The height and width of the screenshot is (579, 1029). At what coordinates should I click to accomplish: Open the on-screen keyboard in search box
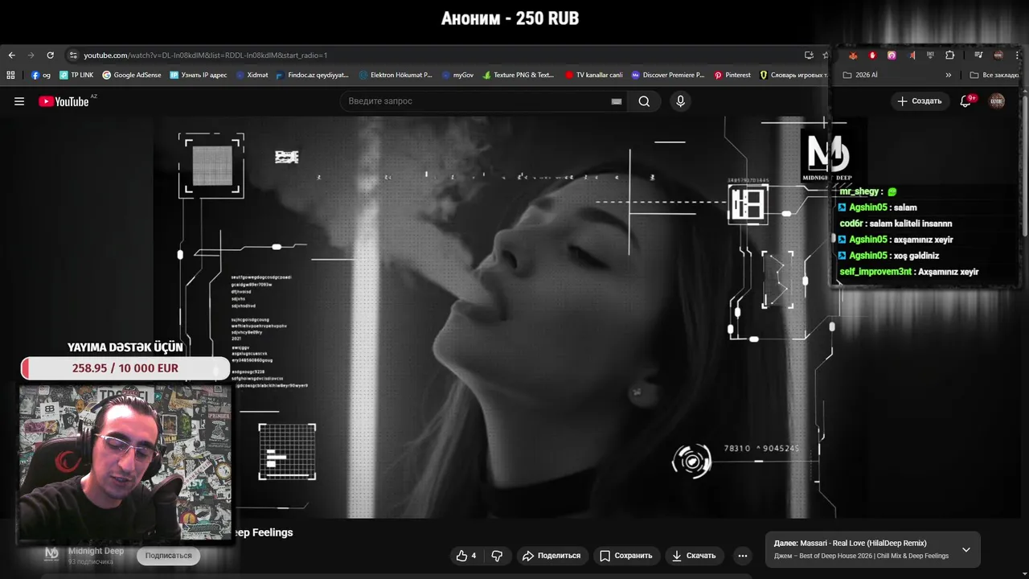pyautogui.click(x=617, y=101)
